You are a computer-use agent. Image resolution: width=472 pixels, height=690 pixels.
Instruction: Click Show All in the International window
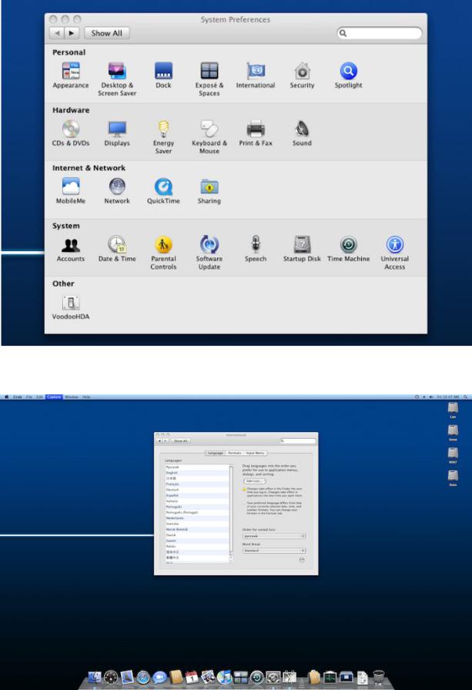point(180,440)
